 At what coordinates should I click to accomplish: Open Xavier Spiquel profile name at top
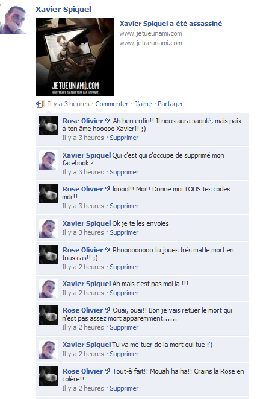(63, 10)
